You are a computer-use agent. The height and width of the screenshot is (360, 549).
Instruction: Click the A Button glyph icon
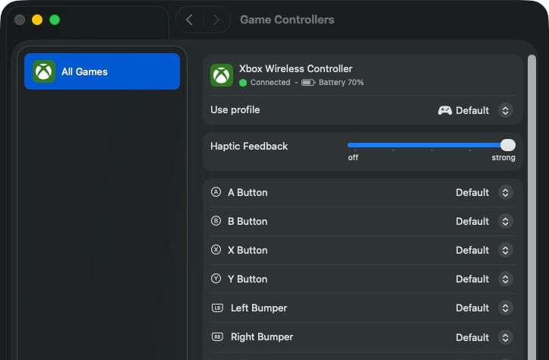coord(216,192)
